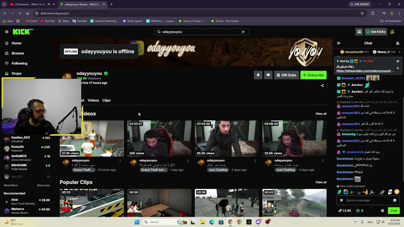Open options for the 3 days ago video
The height and width of the screenshot is (227, 404).
point(323,161)
